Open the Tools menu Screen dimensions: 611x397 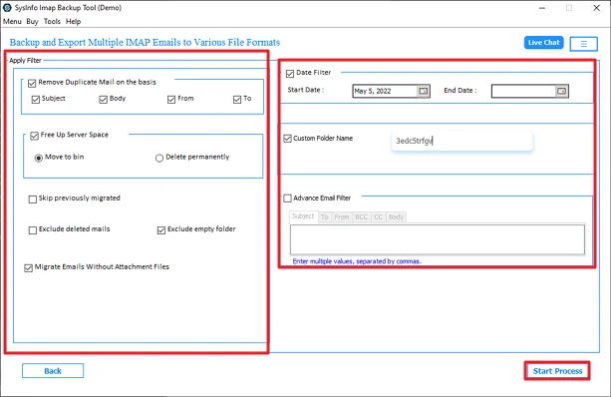52,22
